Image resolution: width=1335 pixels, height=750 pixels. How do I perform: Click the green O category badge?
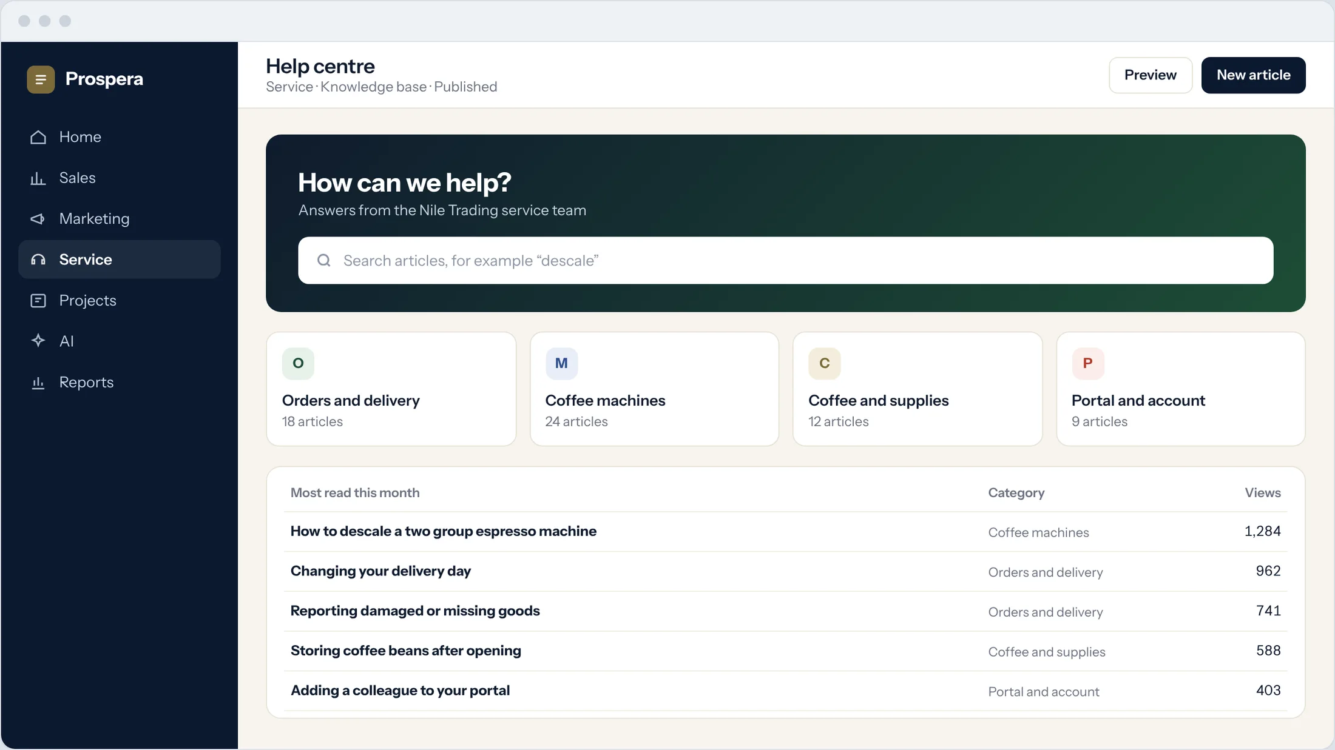tap(298, 363)
